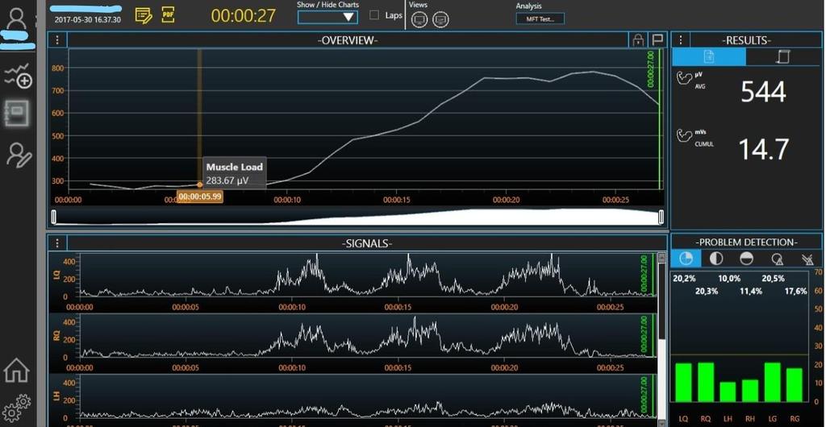
Task: Click the -PROBLEM DETECTION- panel title
Action: [747, 243]
